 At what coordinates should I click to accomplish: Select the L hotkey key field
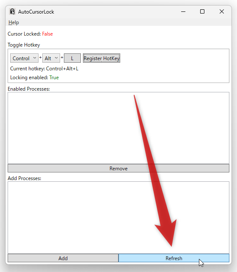click(x=72, y=58)
